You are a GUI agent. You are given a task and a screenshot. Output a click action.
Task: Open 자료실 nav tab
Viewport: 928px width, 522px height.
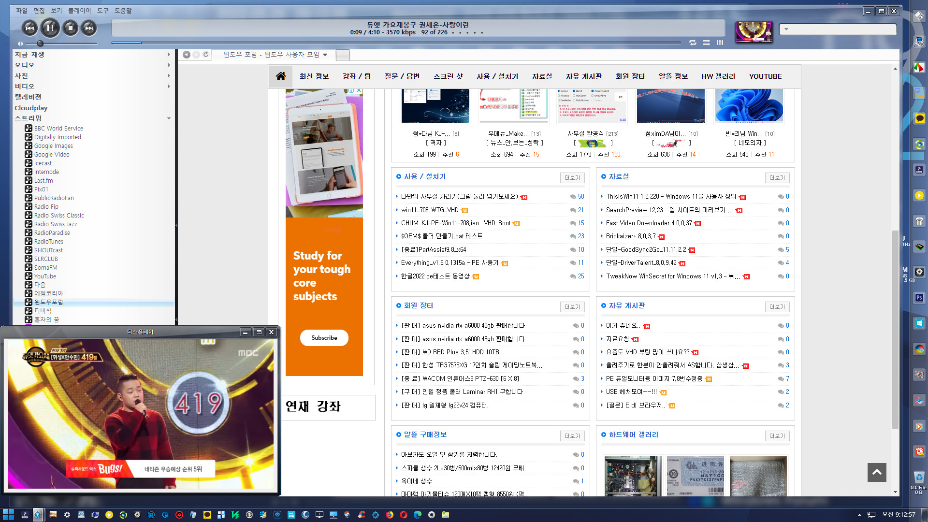click(x=542, y=76)
